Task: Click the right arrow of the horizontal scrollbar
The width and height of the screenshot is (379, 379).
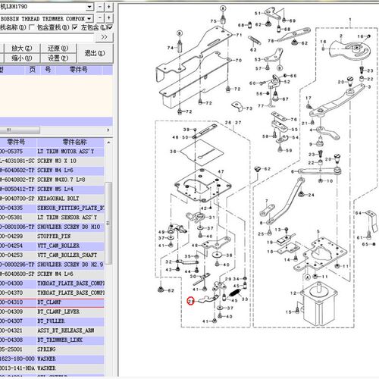Action: point(108,130)
